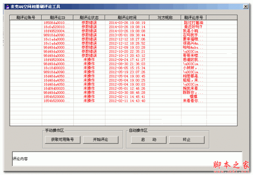
Task: Select the row with ID 18c0a520010...
Action: (x=124, y=27)
